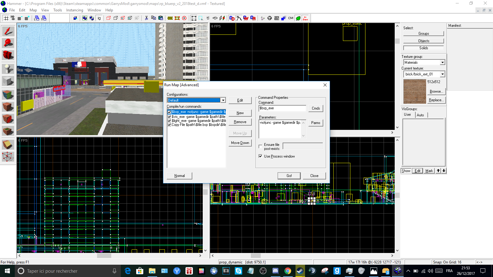The height and width of the screenshot is (277, 493).
Task: Click the Normal button in Run Map dialog
Action: 180,176
